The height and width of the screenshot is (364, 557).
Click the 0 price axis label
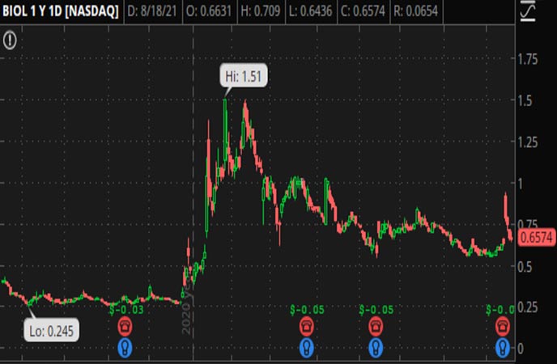pyautogui.click(x=521, y=349)
